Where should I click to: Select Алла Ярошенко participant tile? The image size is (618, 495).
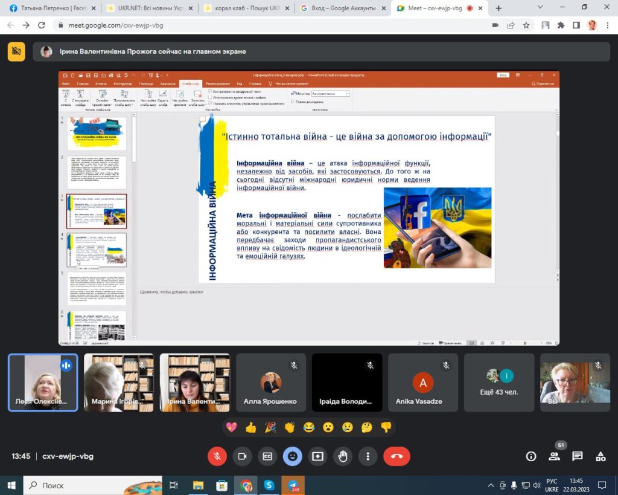pos(270,383)
